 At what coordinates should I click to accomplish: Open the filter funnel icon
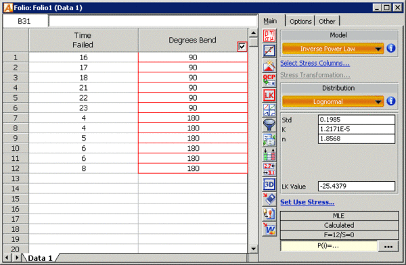269,125
